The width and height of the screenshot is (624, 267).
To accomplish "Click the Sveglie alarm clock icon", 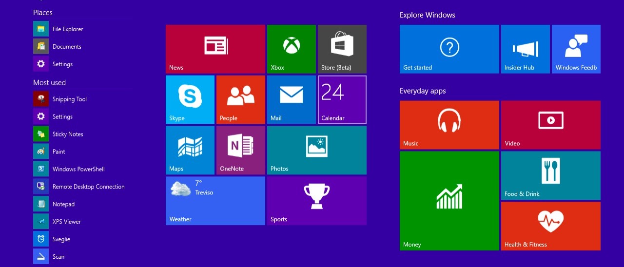I will click(x=41, y=240).
